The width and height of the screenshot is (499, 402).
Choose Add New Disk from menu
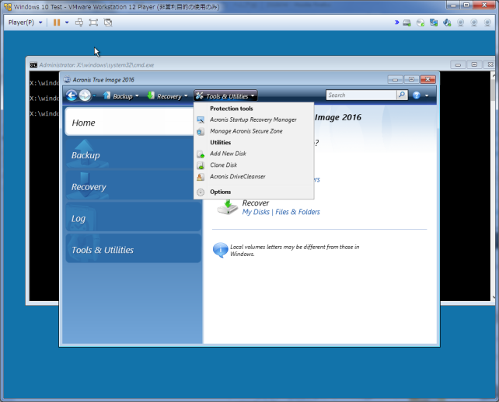point(253,154)
